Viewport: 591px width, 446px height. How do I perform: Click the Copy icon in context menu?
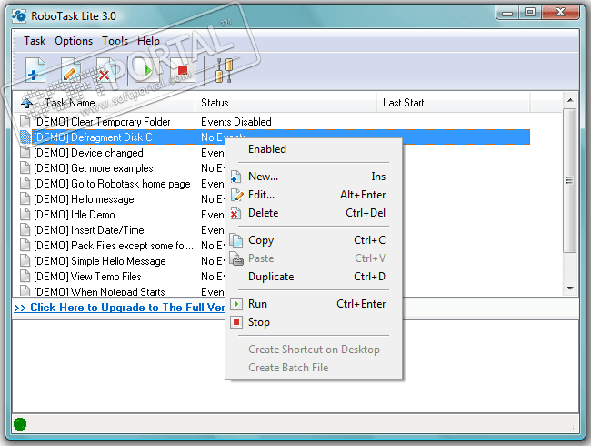point(236,240)
